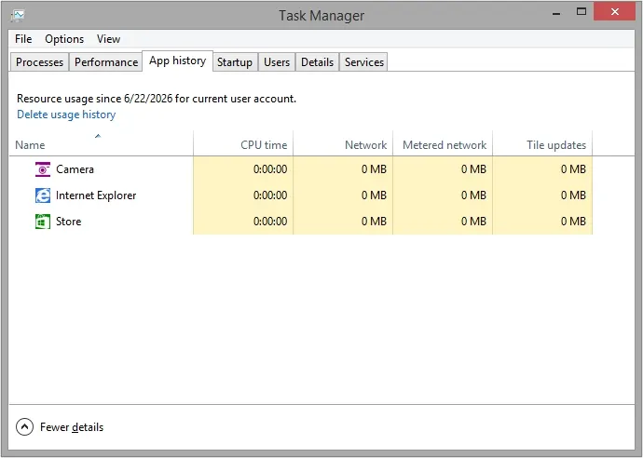Sort by the Network column header
Image resolution: width=643 pixels, height=458 pixels.
coord(343,143)
